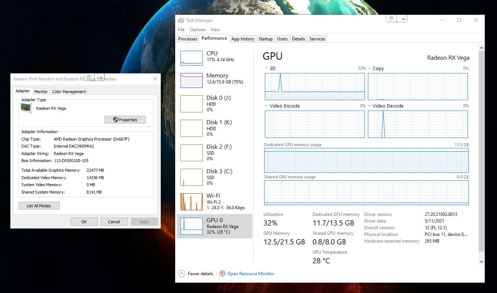Open Disk 2 (F:) performance view
This screenshot has height=293, width=497.
pos(214,152)
